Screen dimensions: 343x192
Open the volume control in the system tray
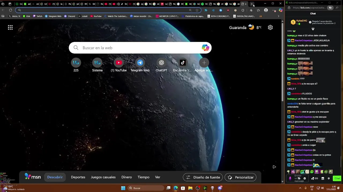click(322, 188)
